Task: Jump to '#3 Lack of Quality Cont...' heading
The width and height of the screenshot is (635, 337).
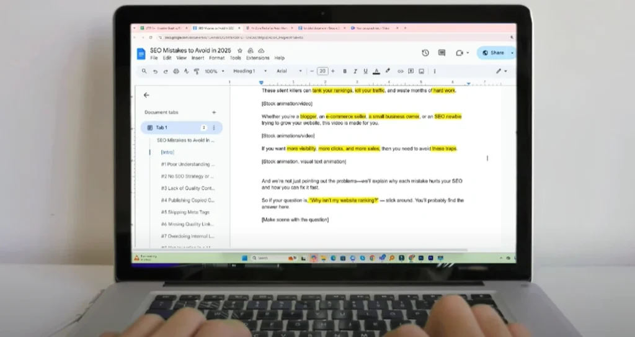Action: click(x=187, y=188)
